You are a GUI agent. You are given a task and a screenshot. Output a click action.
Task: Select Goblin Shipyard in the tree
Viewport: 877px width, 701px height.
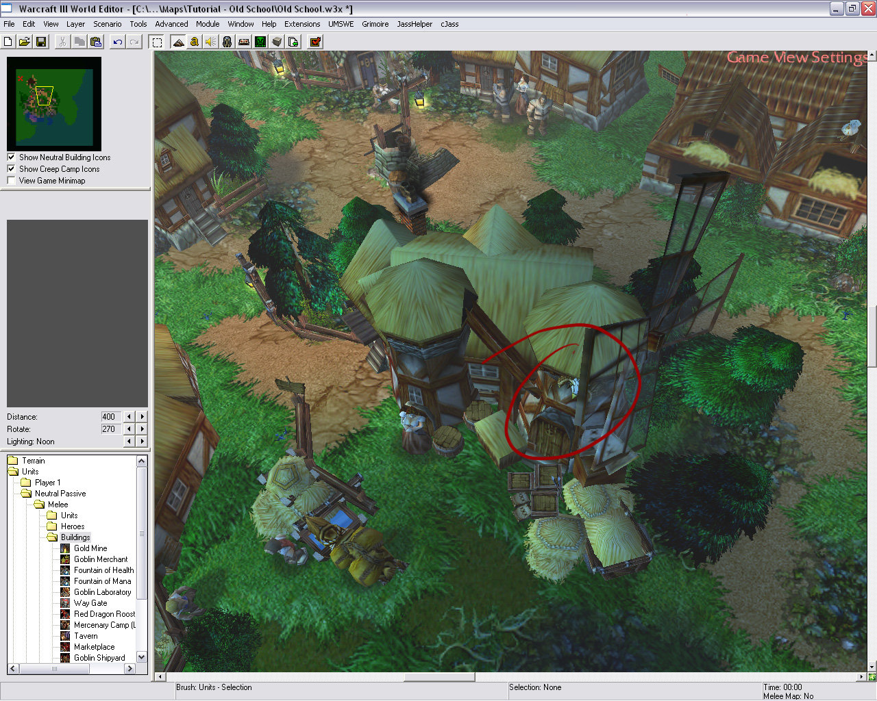99,658
